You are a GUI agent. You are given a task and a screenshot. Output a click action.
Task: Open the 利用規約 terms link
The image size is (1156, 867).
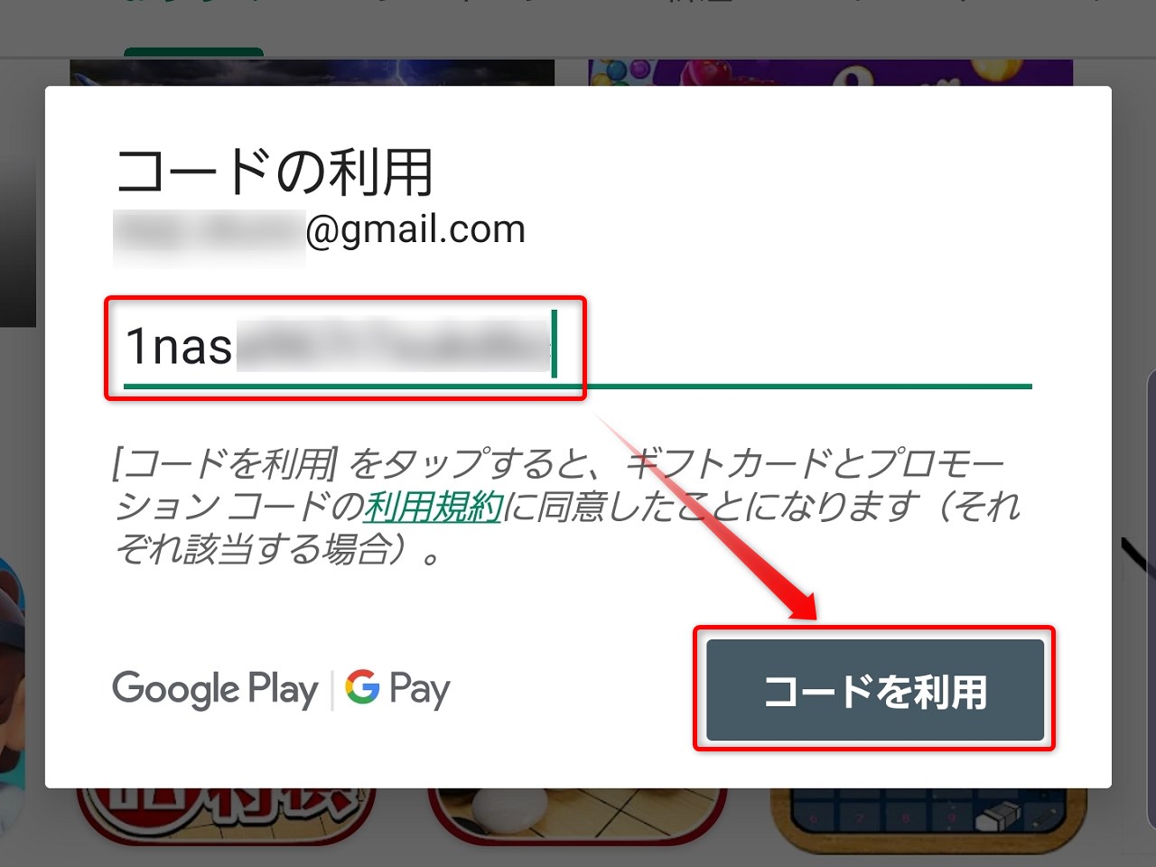point(433,506)
